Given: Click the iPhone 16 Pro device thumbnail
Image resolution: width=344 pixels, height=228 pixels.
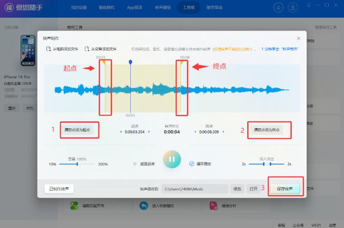Looking at the screenshot, I should (x=28, y=50).
